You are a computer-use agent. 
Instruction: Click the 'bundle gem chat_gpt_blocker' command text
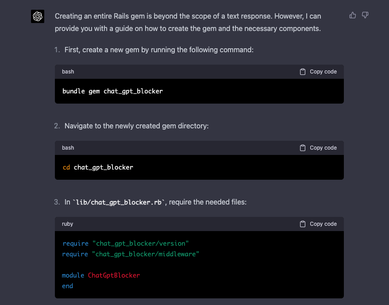pos(113,91)
